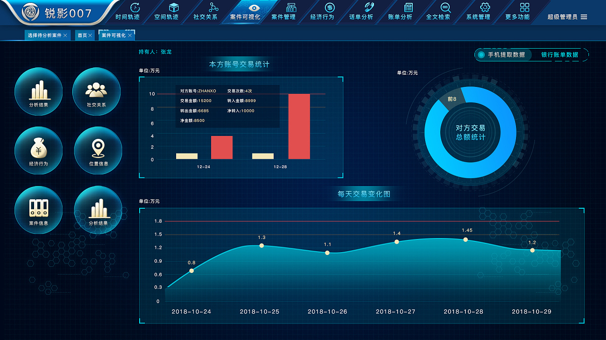This screenshot has height=340, width=606.
Task: Click the 持有人: 张龙 text
Action: click(155, 52)
